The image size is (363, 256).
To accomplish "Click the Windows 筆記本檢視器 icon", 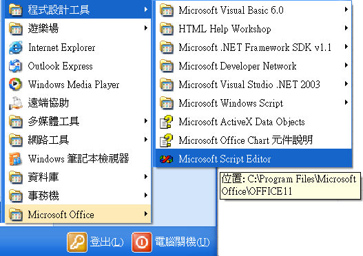I will pos(16,159).
